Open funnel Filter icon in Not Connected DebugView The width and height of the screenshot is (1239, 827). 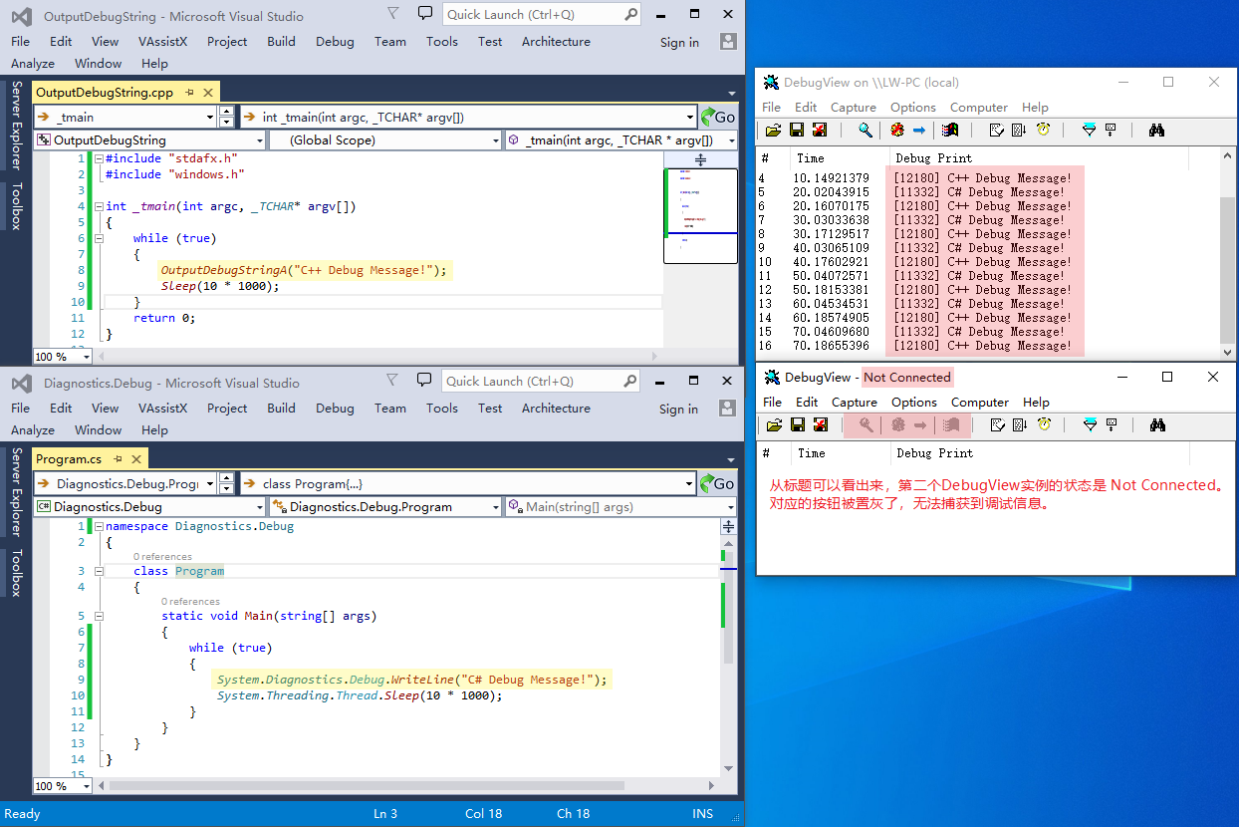pyautogui.click(x=1090, y=425)
